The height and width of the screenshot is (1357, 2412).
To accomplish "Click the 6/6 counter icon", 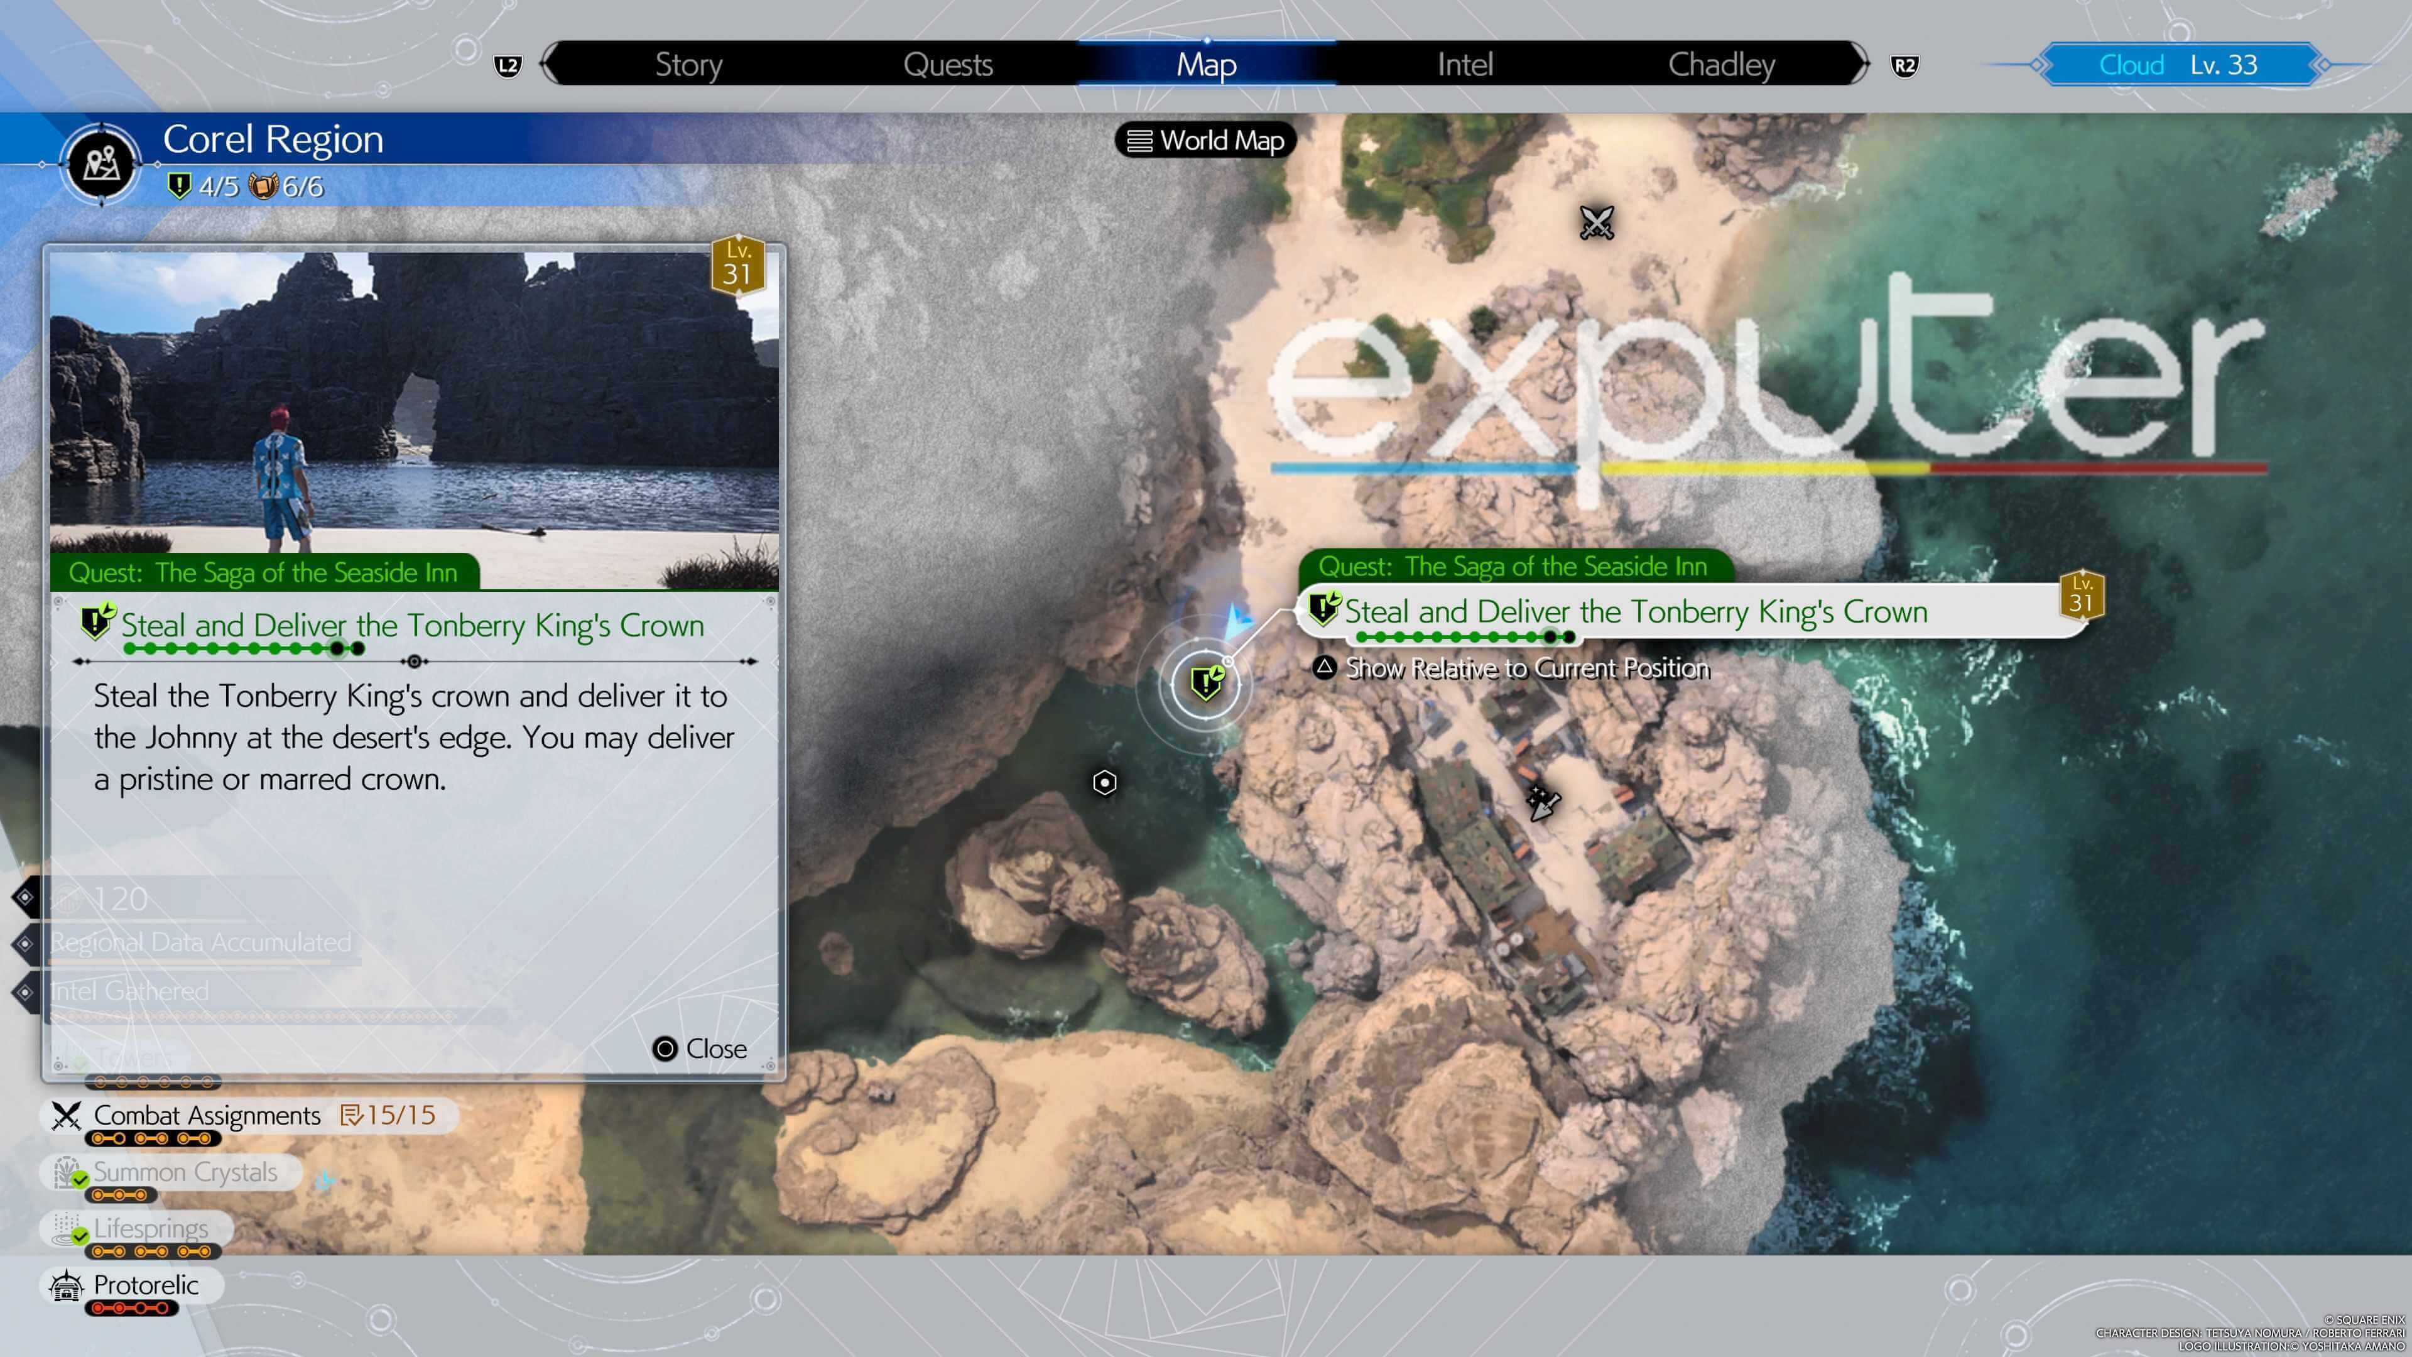I will [263, 187].
